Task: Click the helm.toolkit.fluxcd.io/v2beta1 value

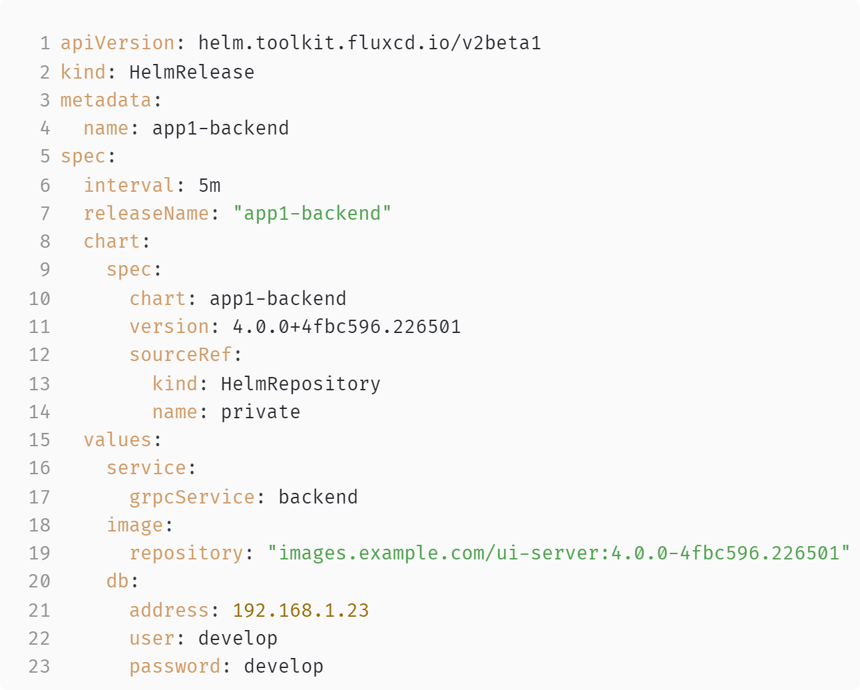Action: click(369, 43)
